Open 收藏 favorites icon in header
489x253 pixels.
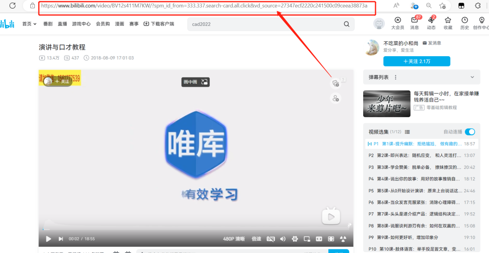click(x=448, y=24)
